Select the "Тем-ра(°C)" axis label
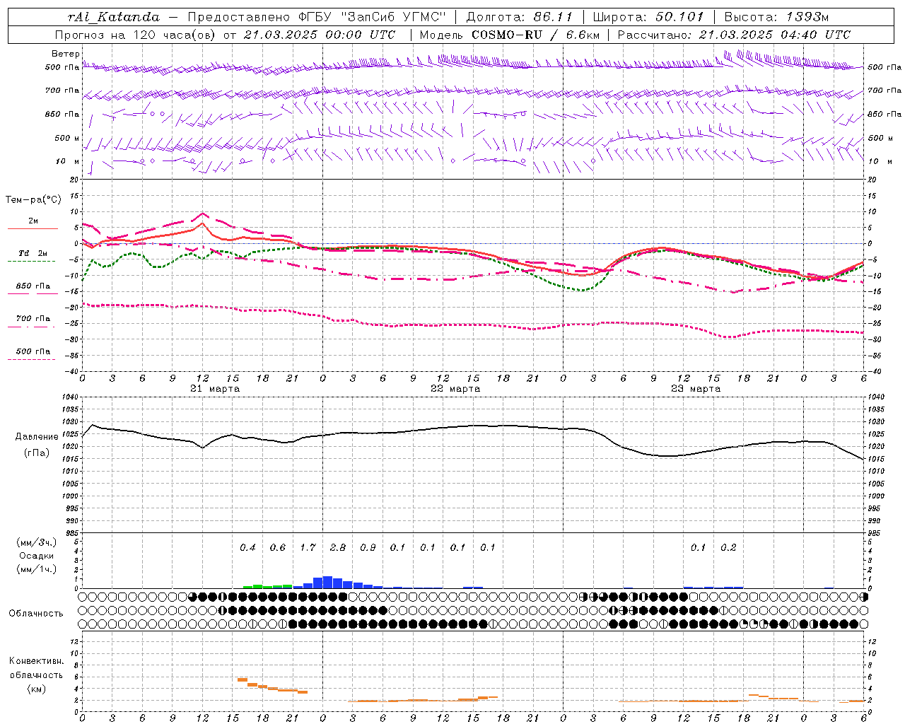The image size is (905, 724). coord(33,200)
